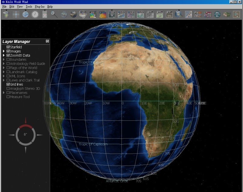Screen dimensions: 243x192
Task: Click the compass ring showing 0°
Action: pyautogui.click(x=26, y=135)
